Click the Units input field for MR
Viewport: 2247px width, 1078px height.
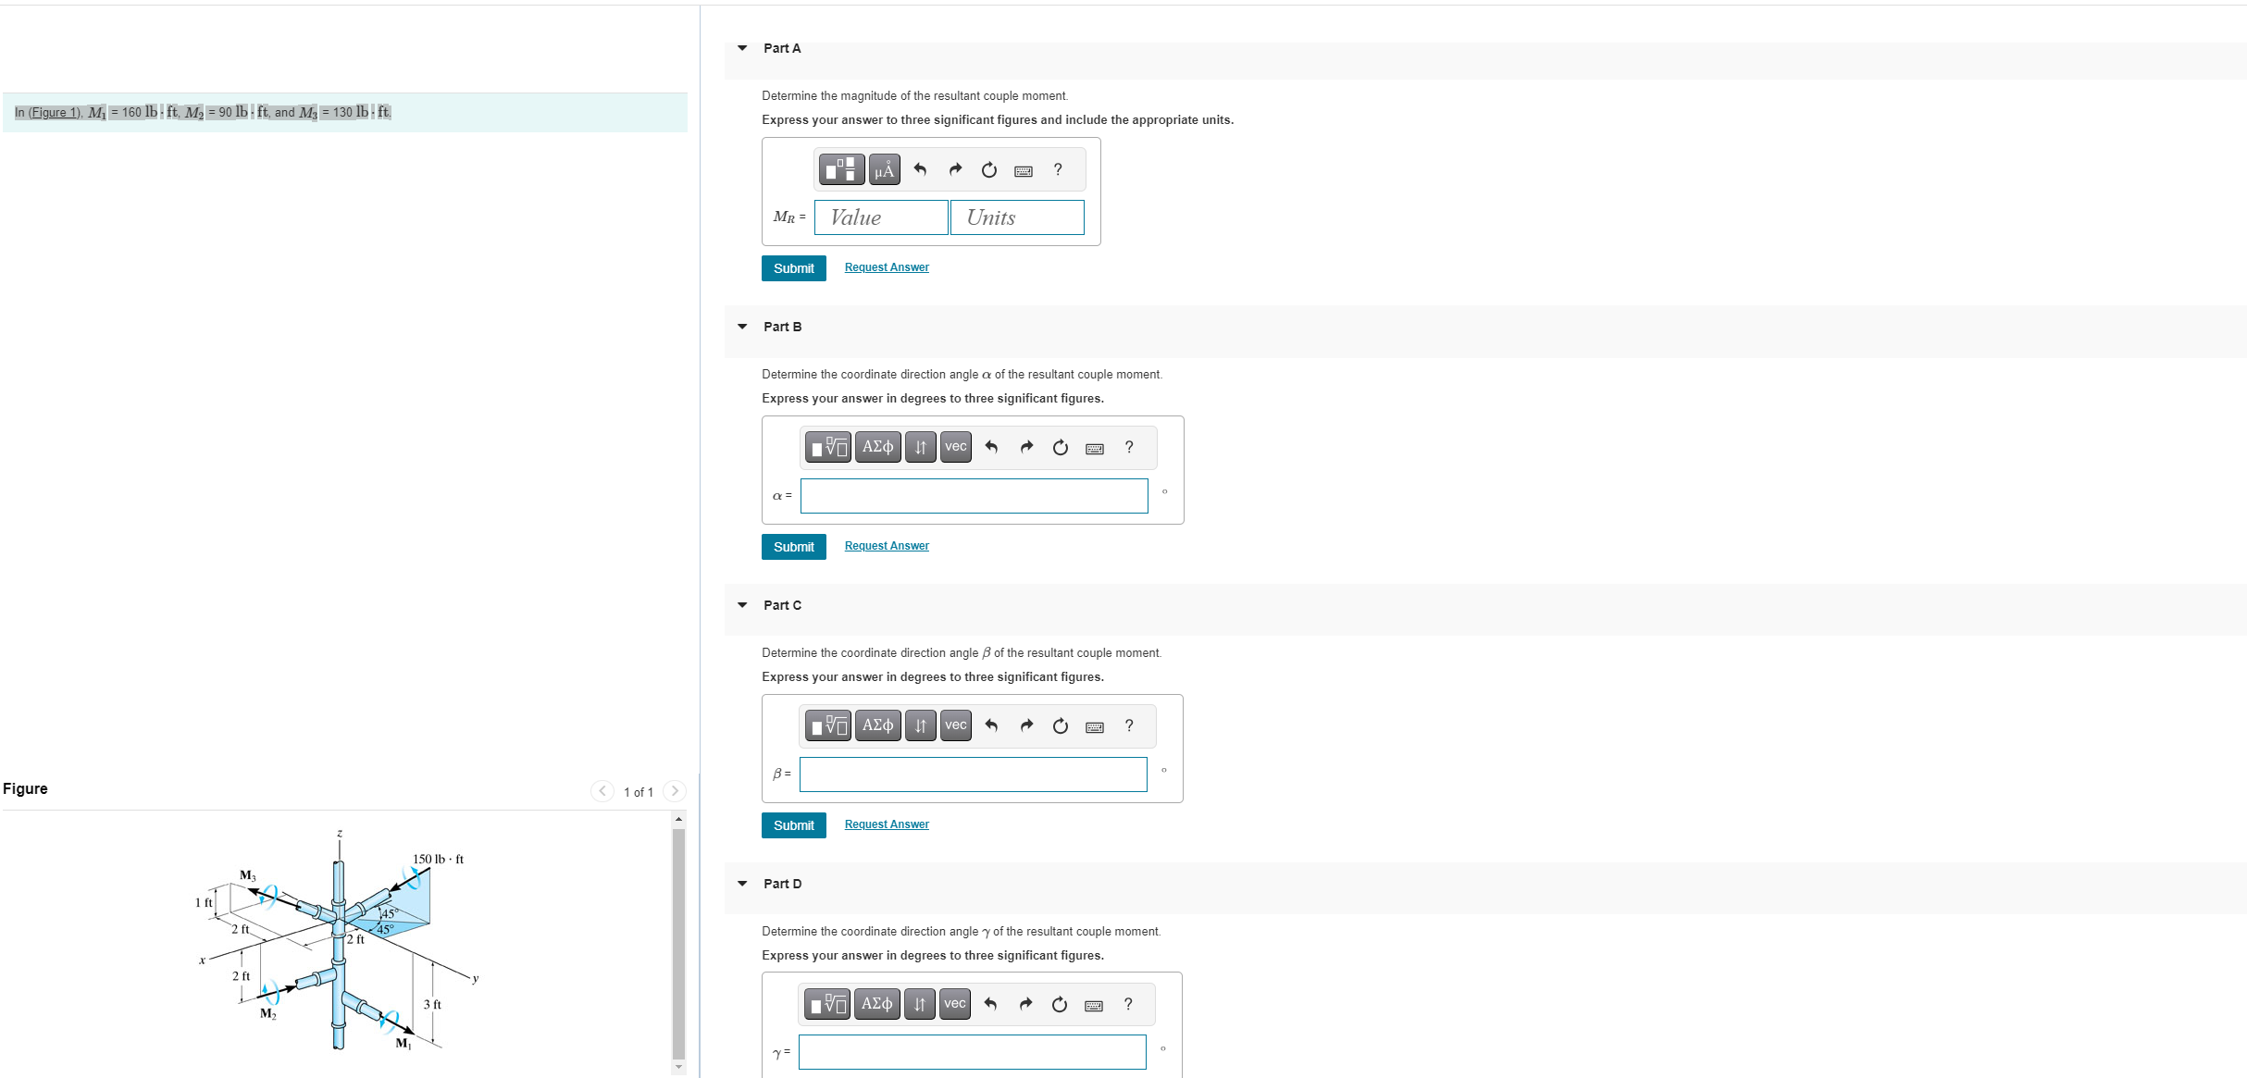click(1016, 217)
